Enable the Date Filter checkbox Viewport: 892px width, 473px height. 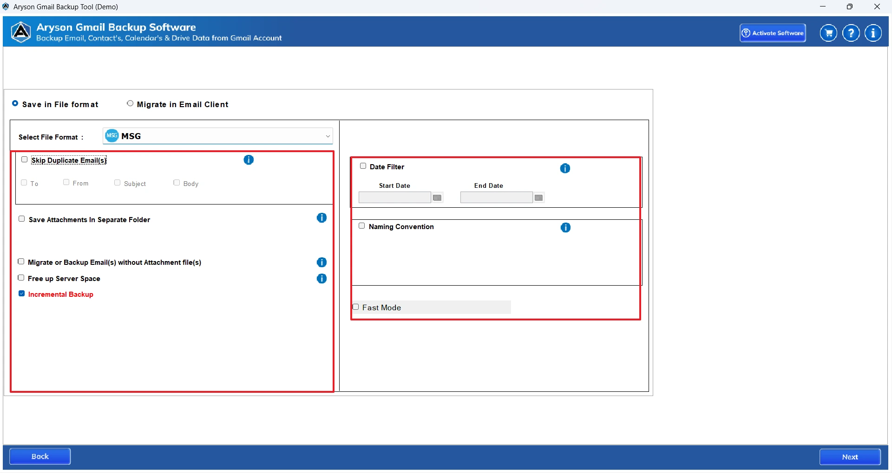[x=363, y=166]
